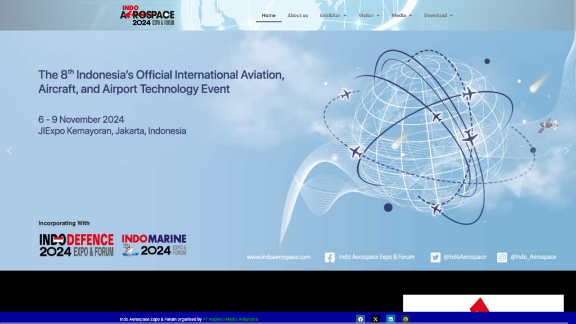Screen dimensions: 576x324
Task: Click the JIExpo Kemayoran, Jakarta venue text
Action: click(x=112, y=130)
